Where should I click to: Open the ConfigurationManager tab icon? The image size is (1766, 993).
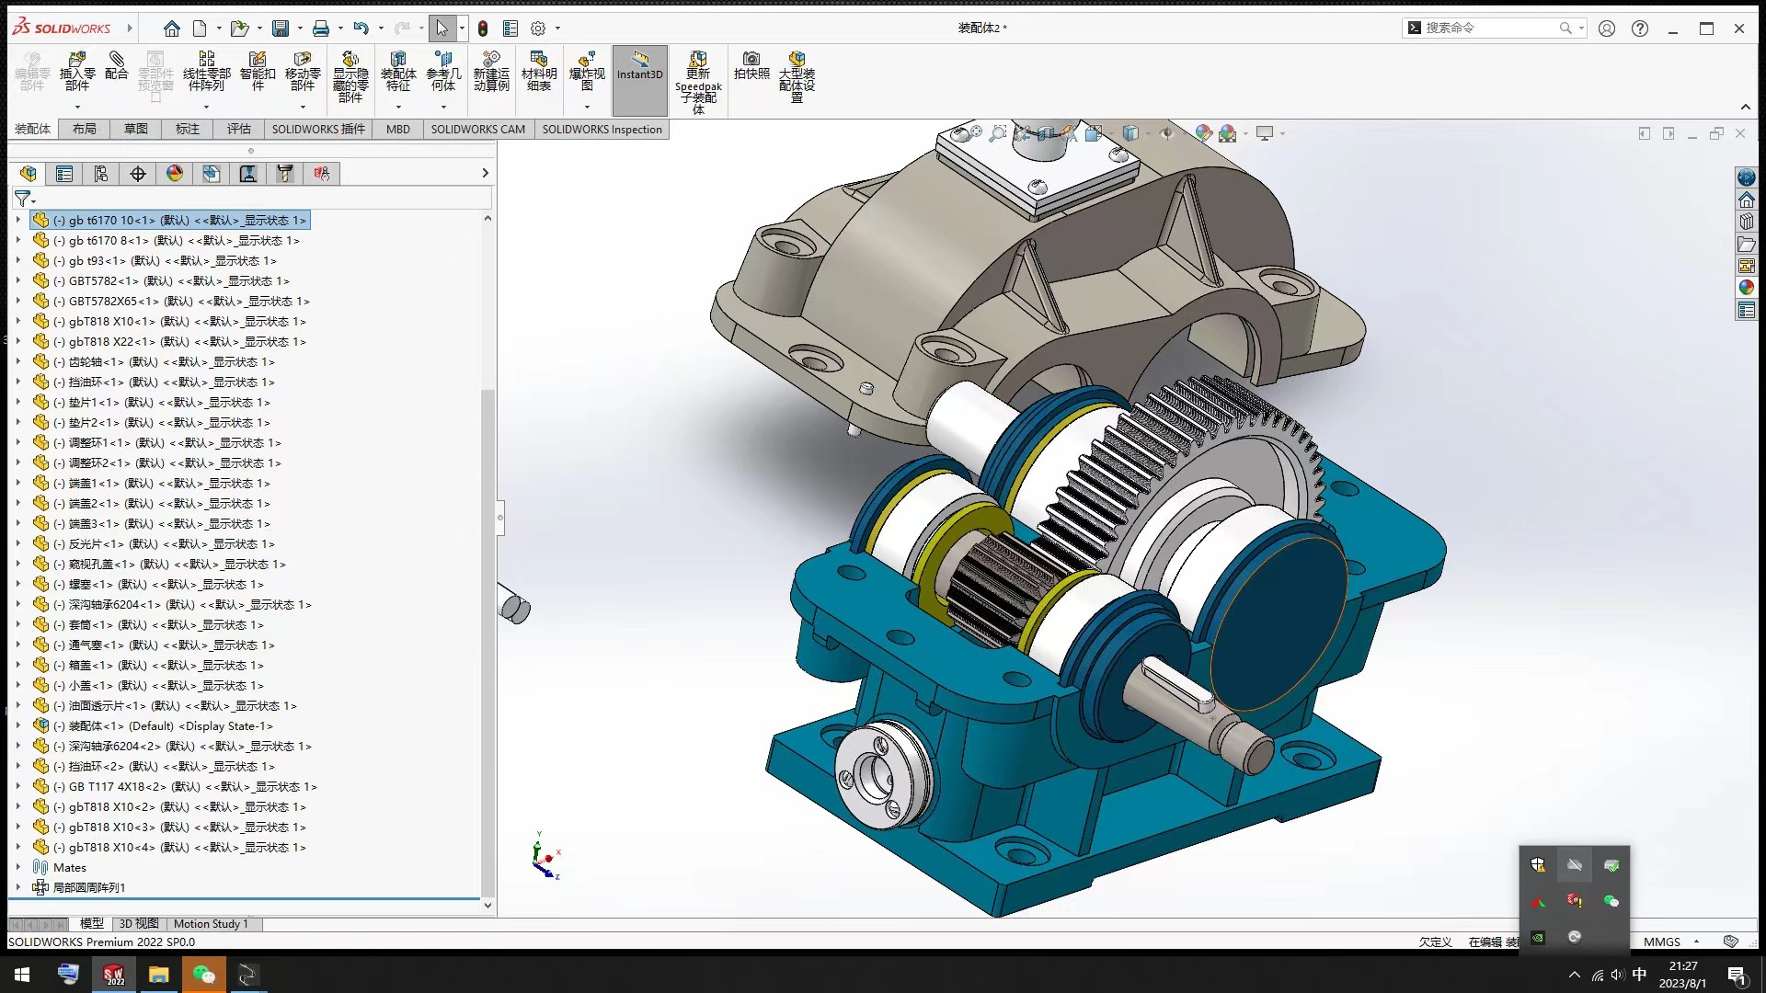coord(101,173)
